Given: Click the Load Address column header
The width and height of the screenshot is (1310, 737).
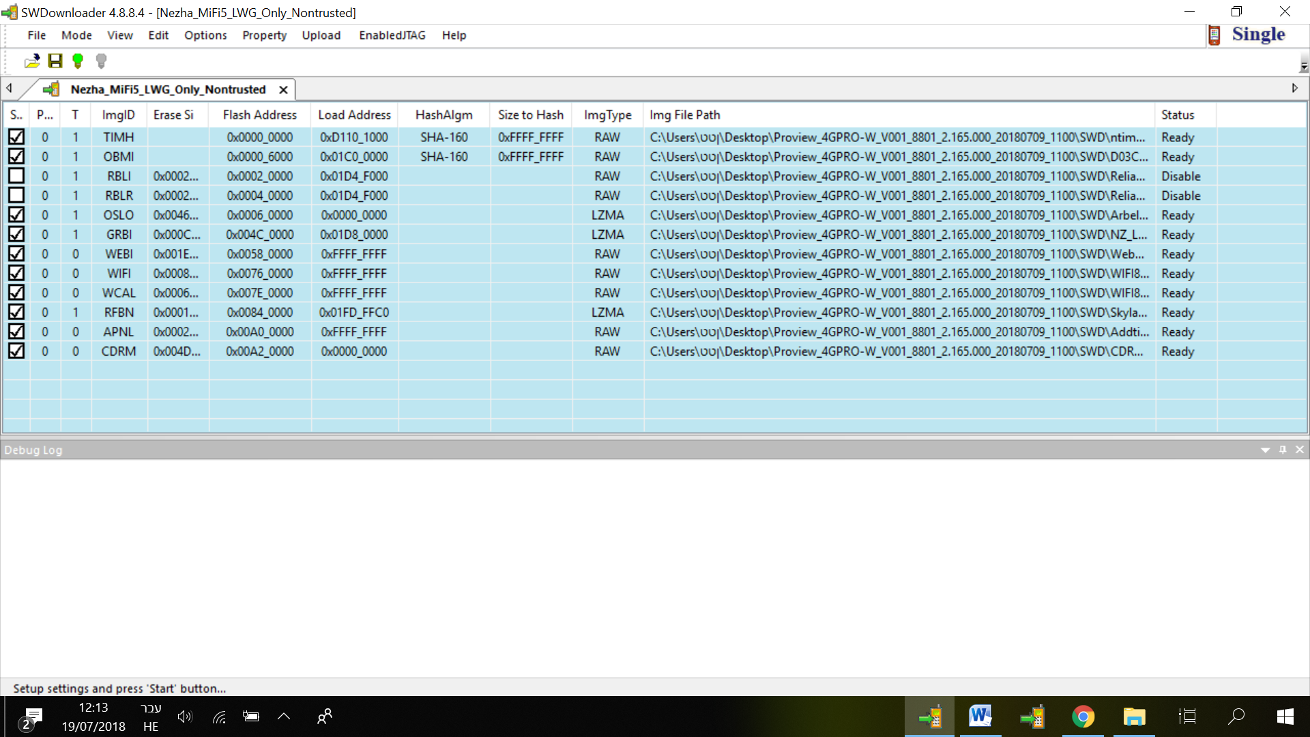Looking at the screenshot, I should 355,115.
